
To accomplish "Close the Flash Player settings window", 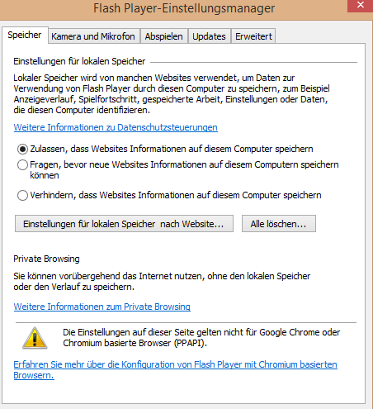I will [x=360, y=6].
